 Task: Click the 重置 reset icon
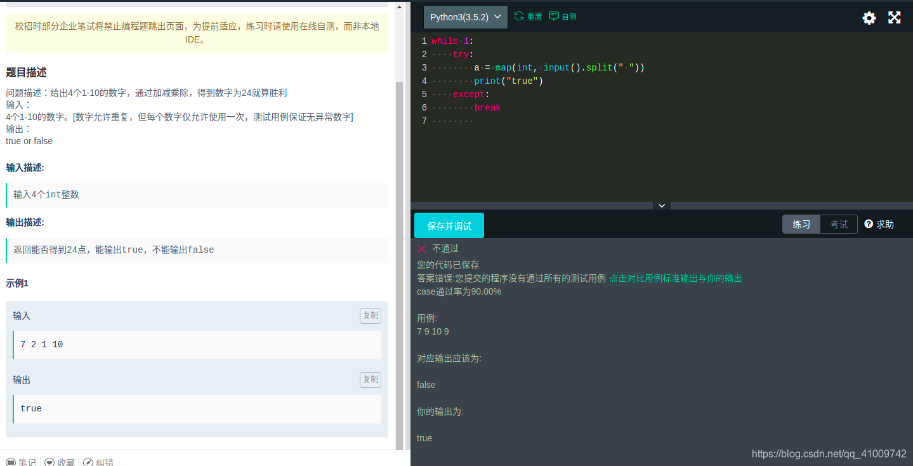click(519, 16)
